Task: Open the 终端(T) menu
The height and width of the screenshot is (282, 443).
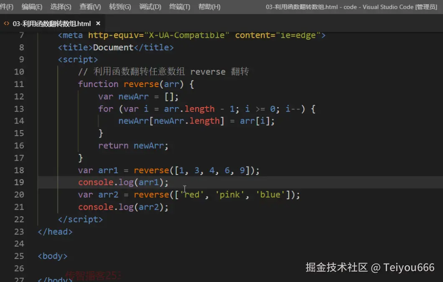Action: pyautogui.click(x=179, y=7)
